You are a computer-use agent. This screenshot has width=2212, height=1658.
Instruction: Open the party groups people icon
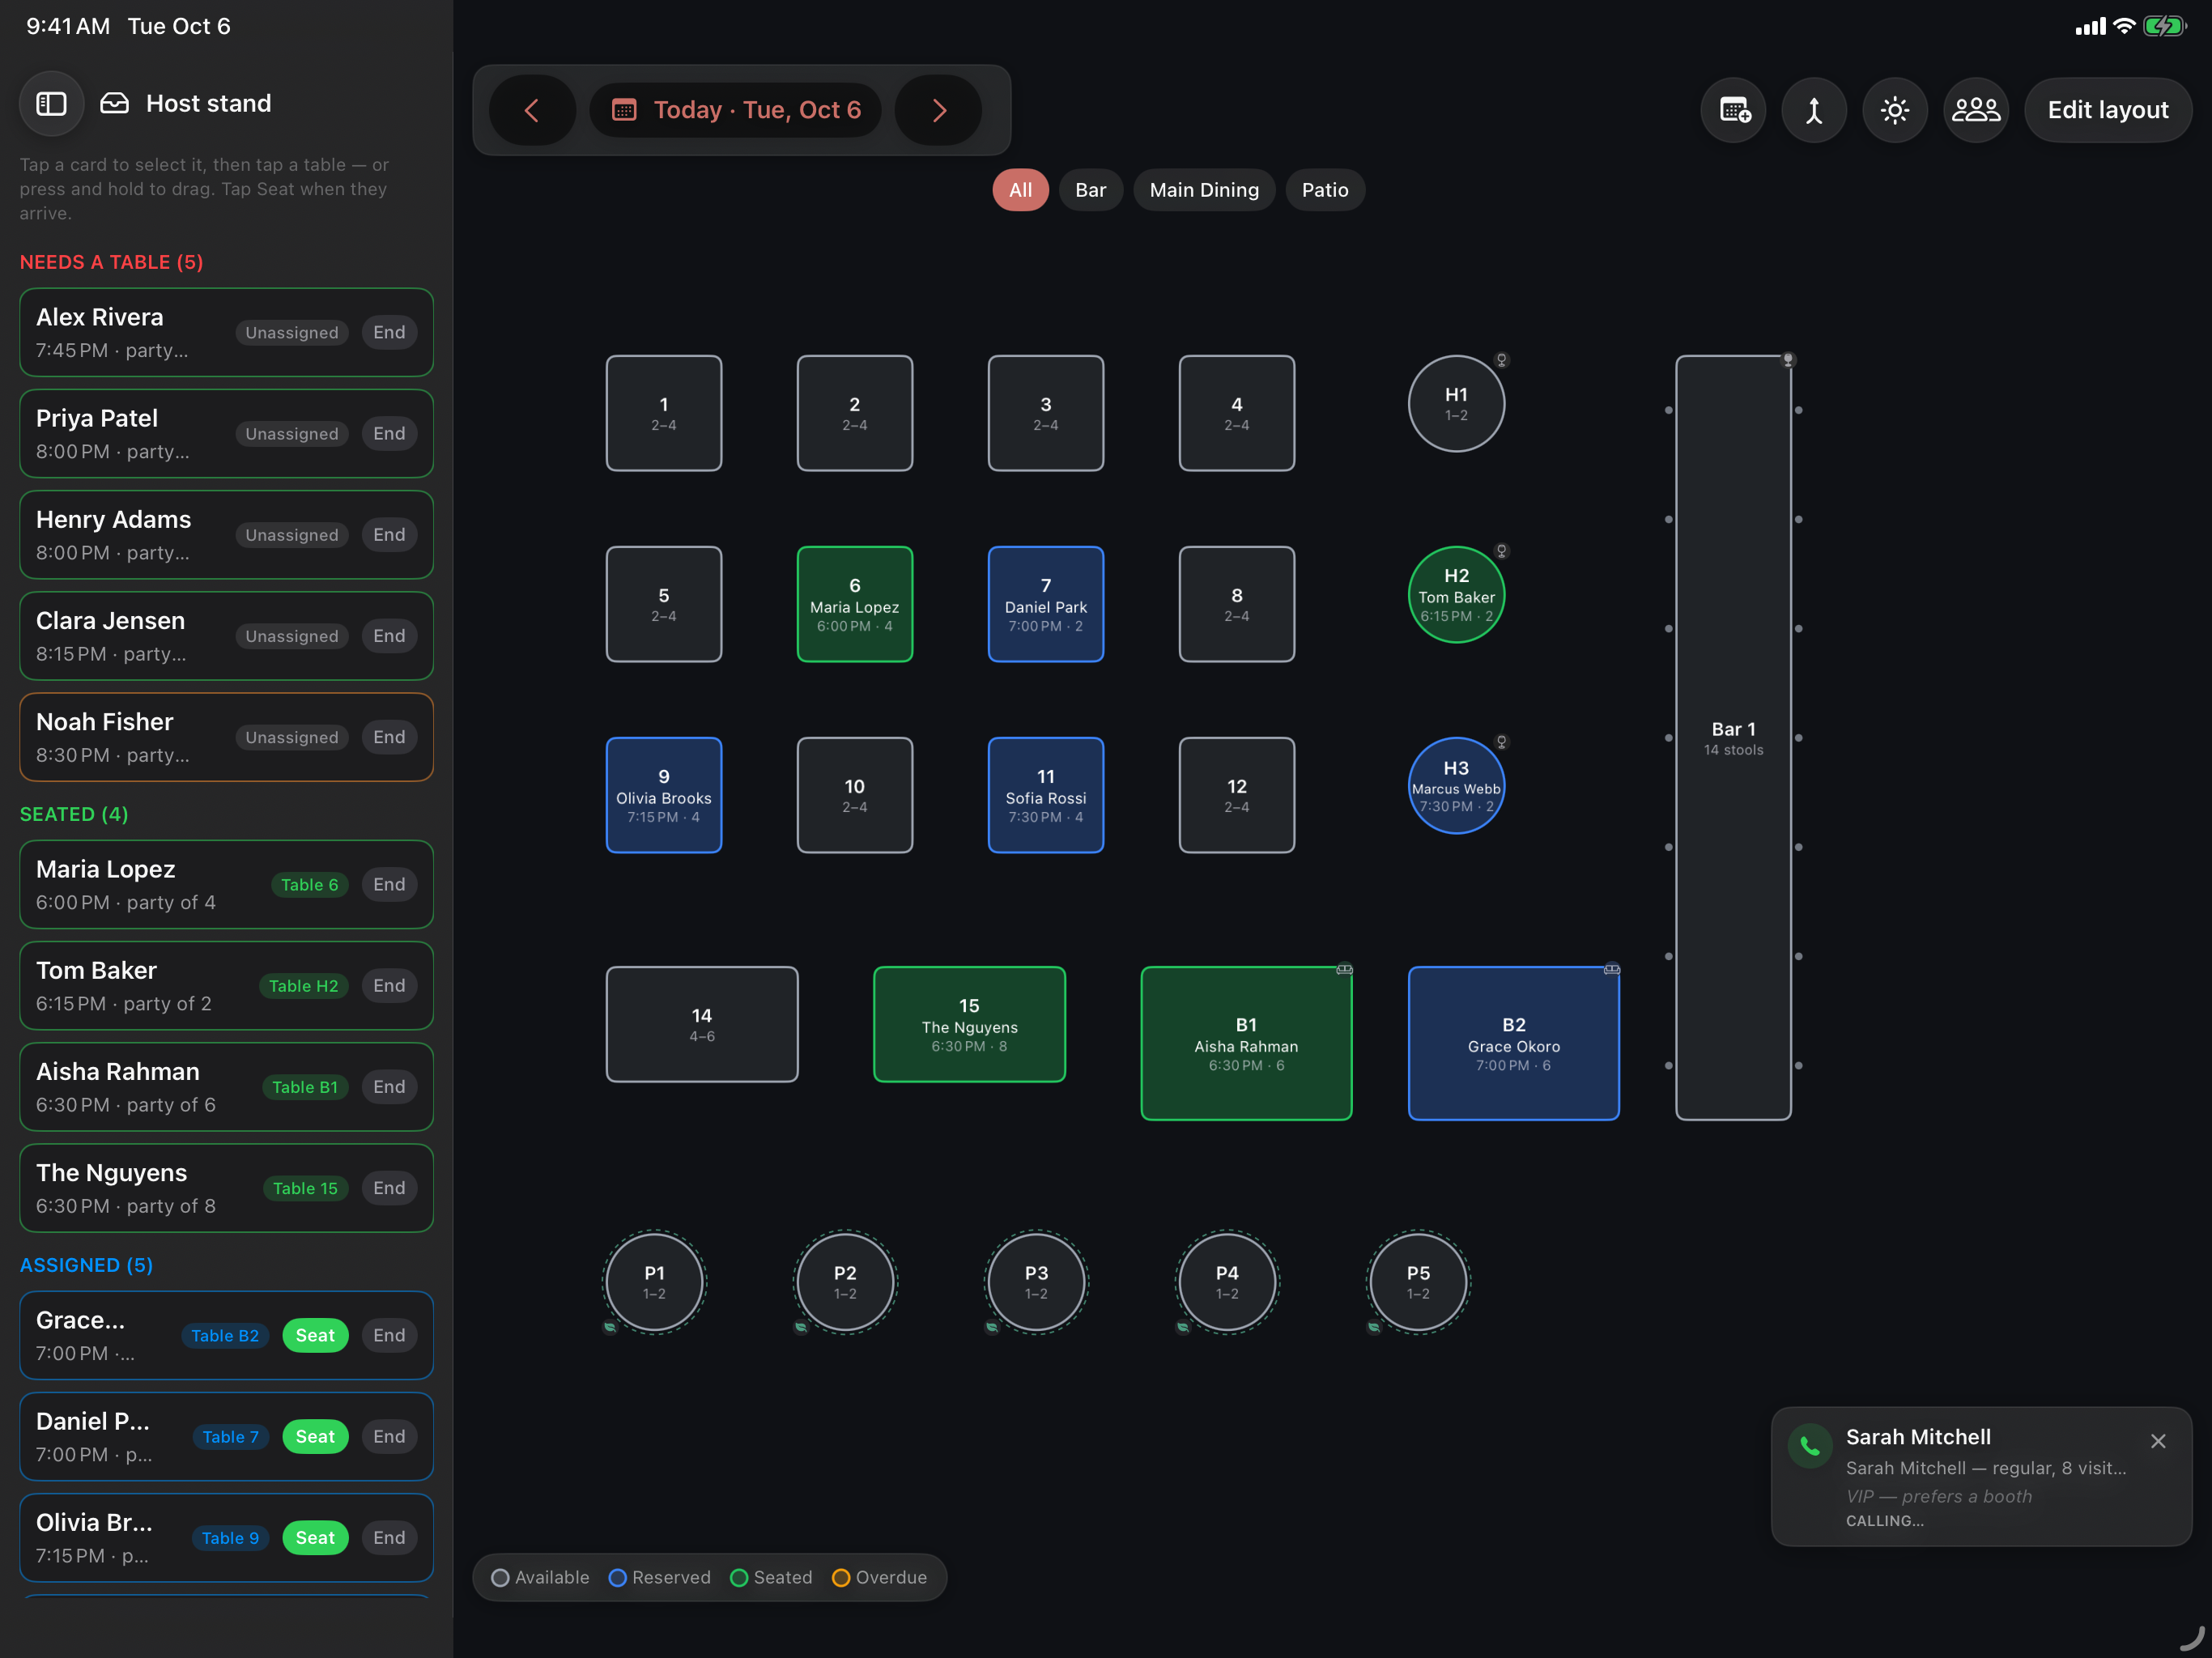coord(1976,110)
